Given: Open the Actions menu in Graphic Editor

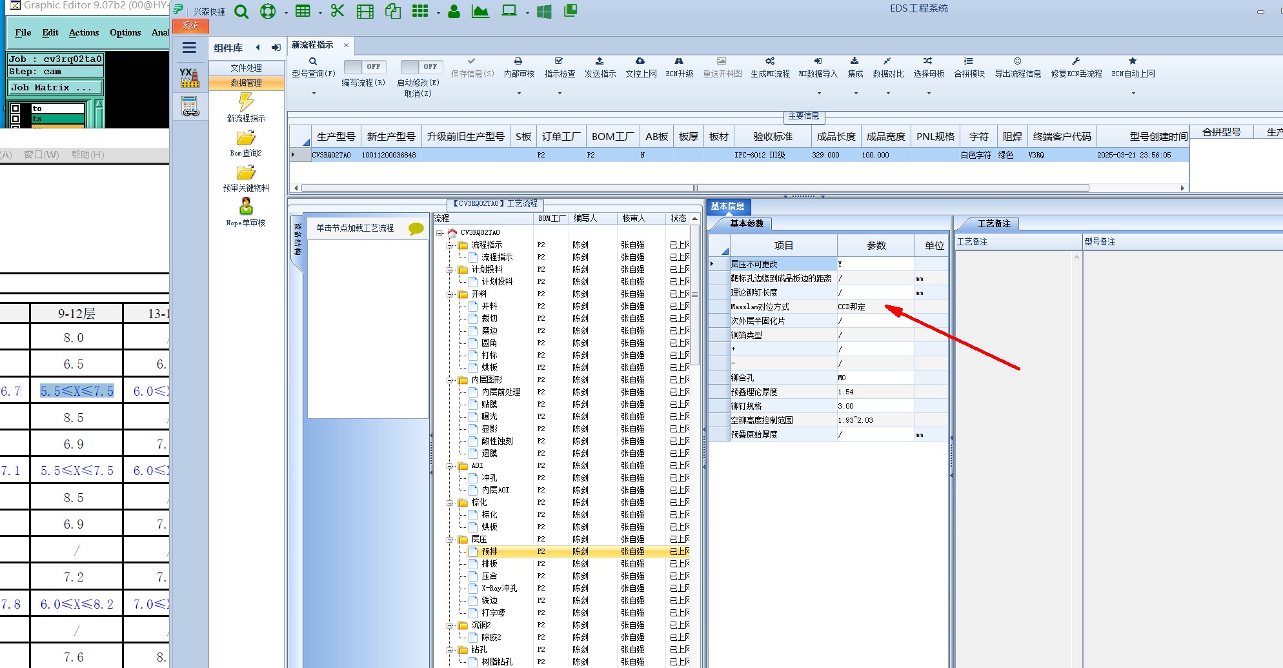Looking at the screenshot, I should [84, 32].
